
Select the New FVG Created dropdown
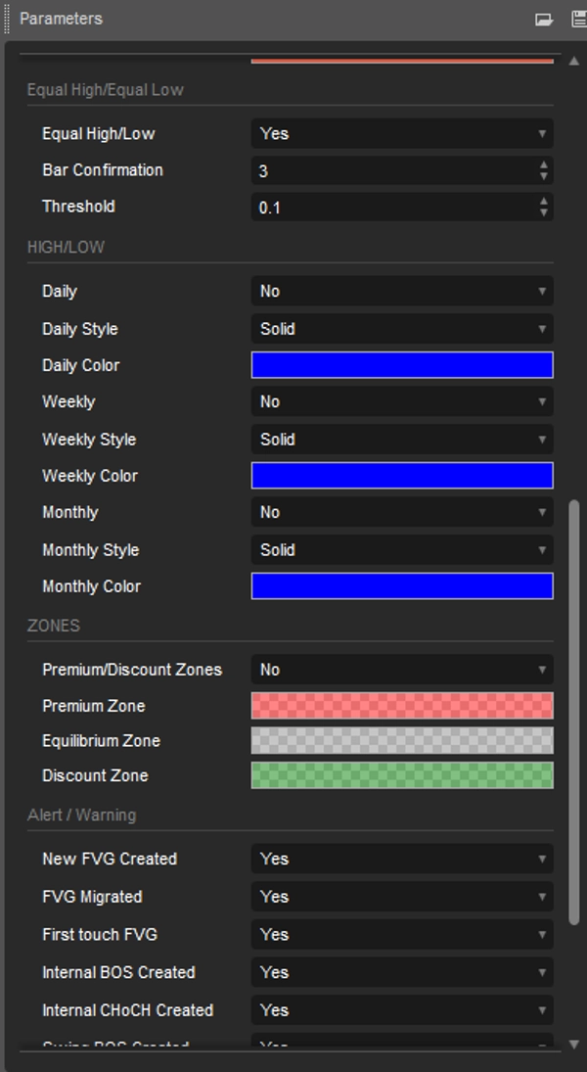(401, 859)
